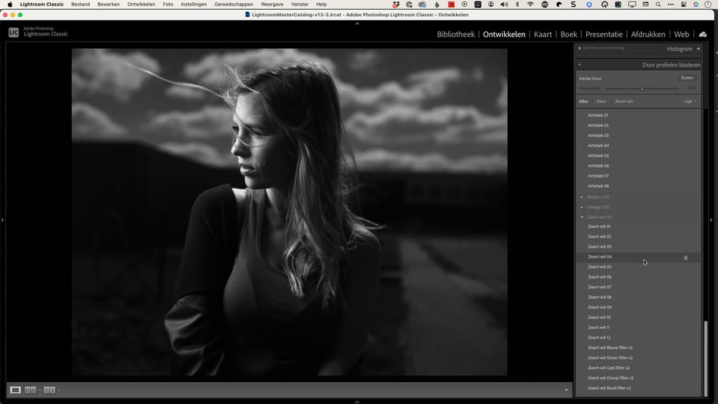Mark Zwart-wit 04 as favorite with star

(686, 257)
